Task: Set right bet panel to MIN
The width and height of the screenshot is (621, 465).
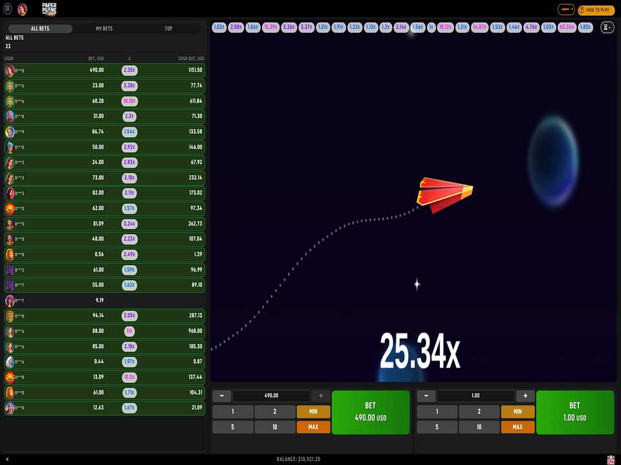Action: point(517,411)
